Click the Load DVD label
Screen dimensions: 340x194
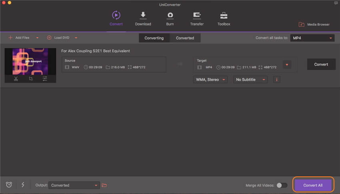click(x=62, y=38)
